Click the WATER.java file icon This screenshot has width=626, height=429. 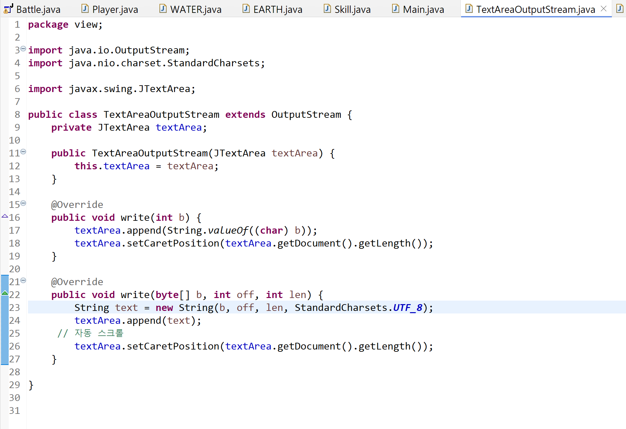click(x=163, y=9)
